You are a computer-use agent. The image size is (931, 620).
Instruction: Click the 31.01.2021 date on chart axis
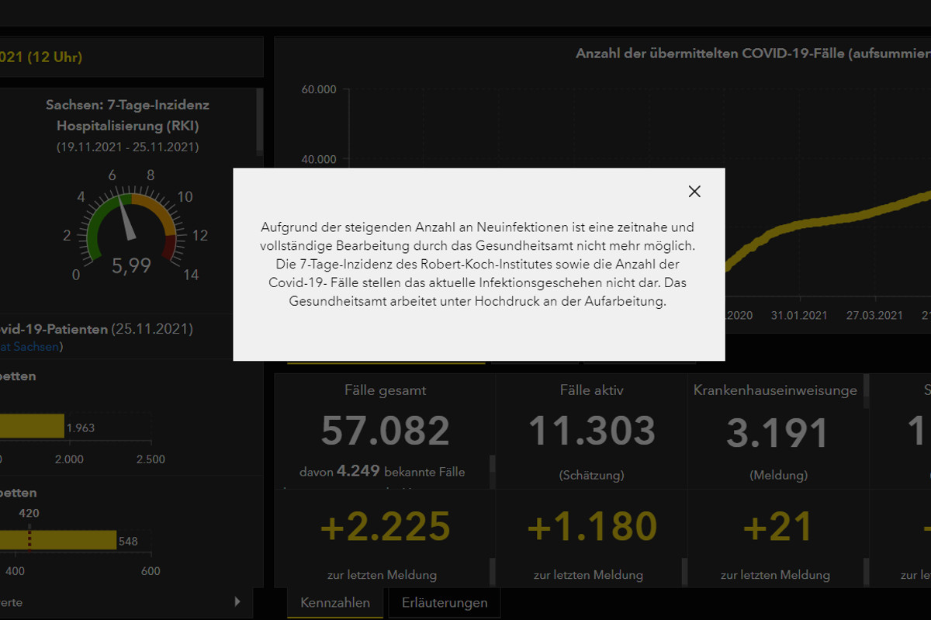(x=799, y=316)
